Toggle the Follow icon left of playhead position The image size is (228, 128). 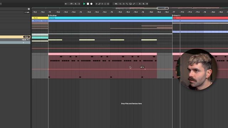(66, 4)
